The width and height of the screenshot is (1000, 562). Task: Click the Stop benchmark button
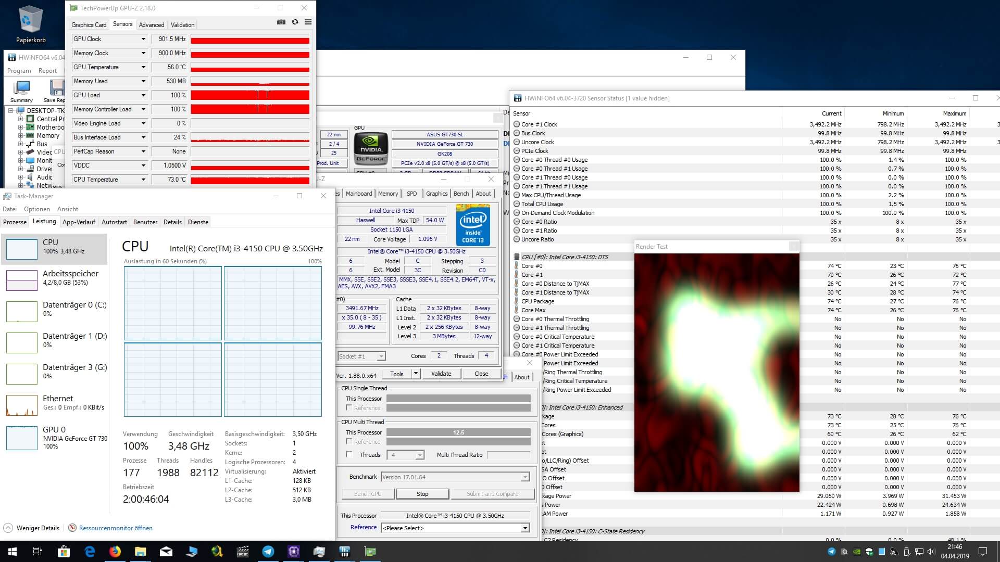422,494
